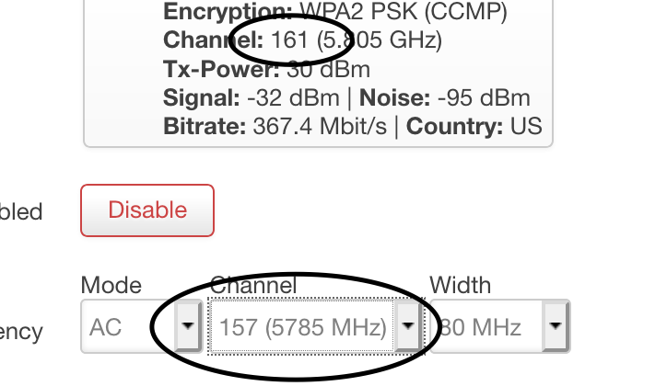Image resolution: width=667 pixels, height=386 pixels.
Task: Click the arrow on the Mode selector
Action: [x=189, y=326]
